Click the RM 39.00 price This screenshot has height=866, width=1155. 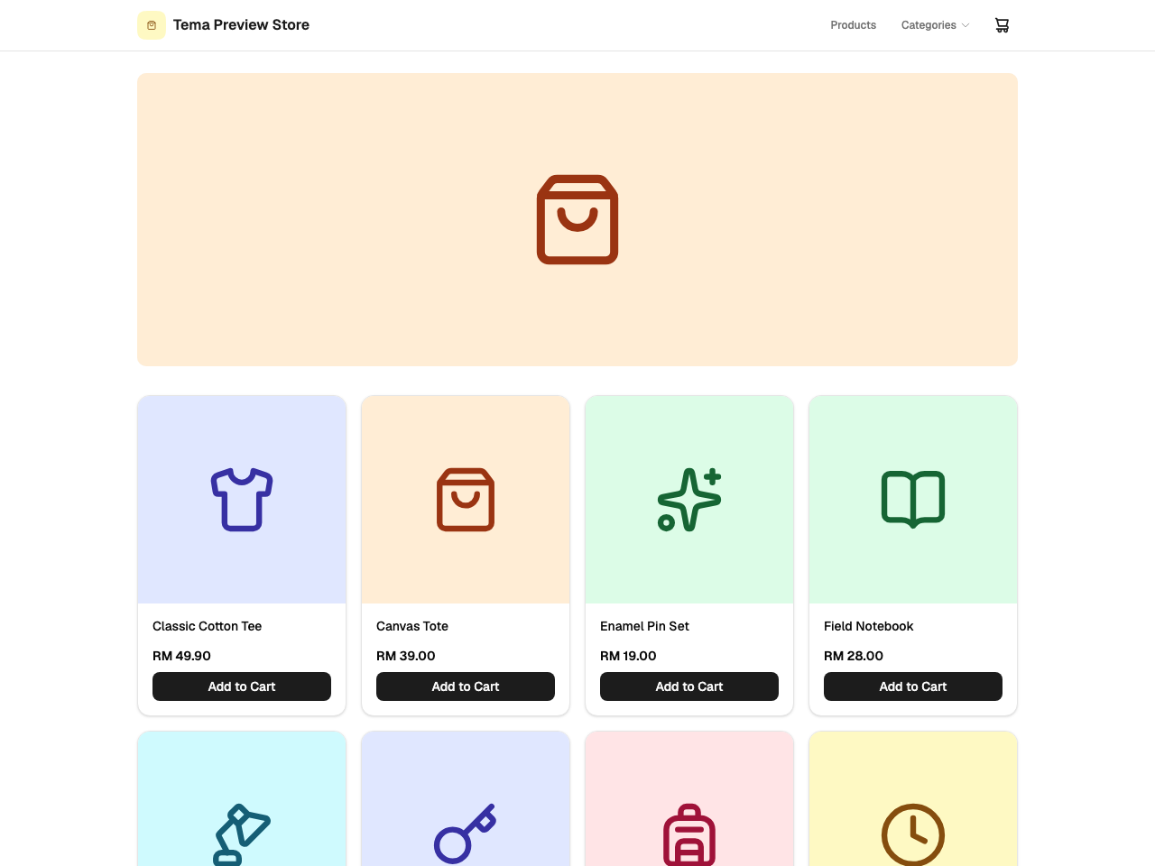406,656
